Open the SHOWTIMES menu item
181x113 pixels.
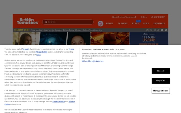click(159, 23)
